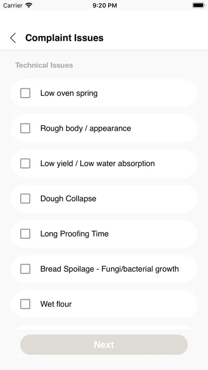Tick the Rough body / appearance checkbox
Image resolution: width=208 pixels, height=370 pixels.
(25, 128)
